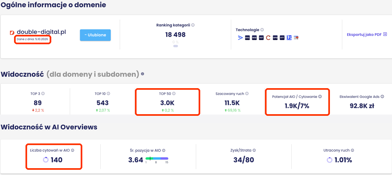
Task: Click the Utracony ruch value 1.01%
Action: [343, 160]
